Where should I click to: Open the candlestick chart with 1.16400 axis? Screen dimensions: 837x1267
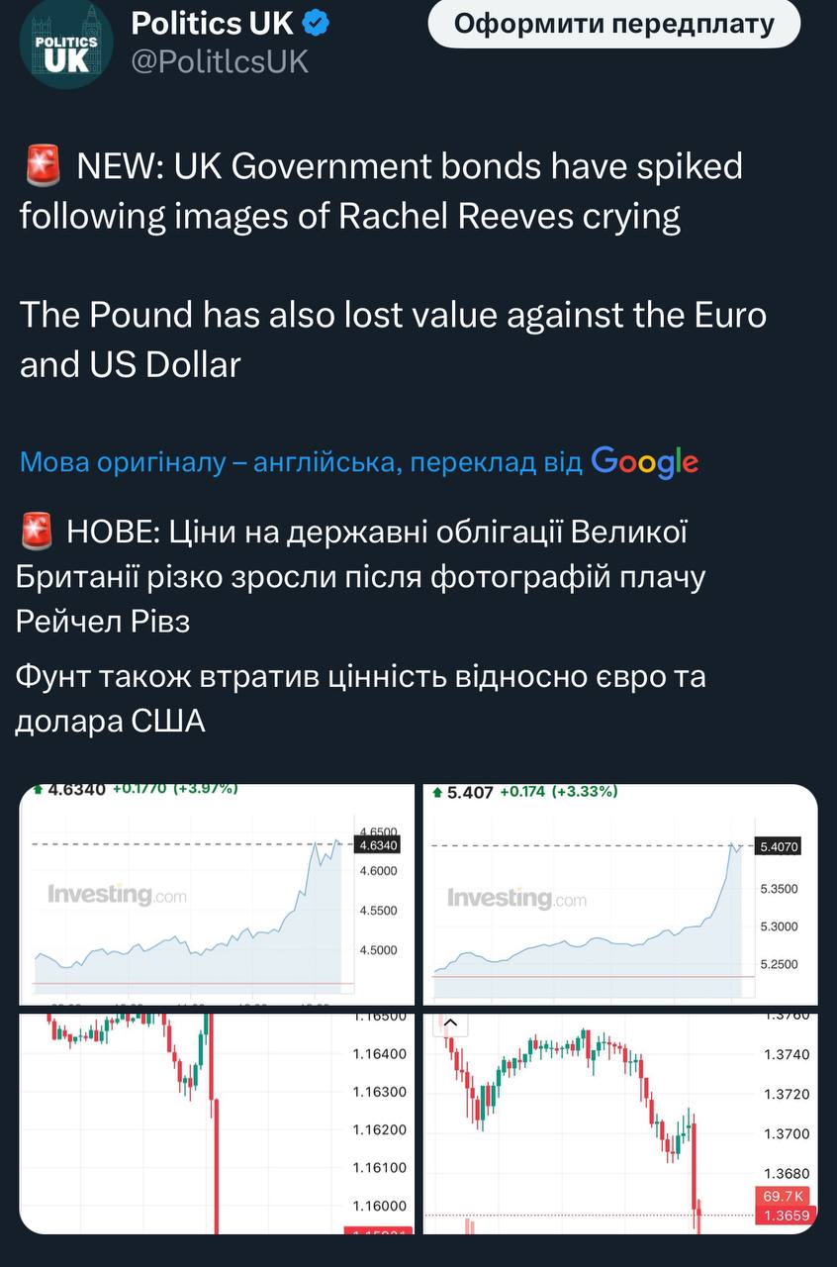[x=217, y=1123]
